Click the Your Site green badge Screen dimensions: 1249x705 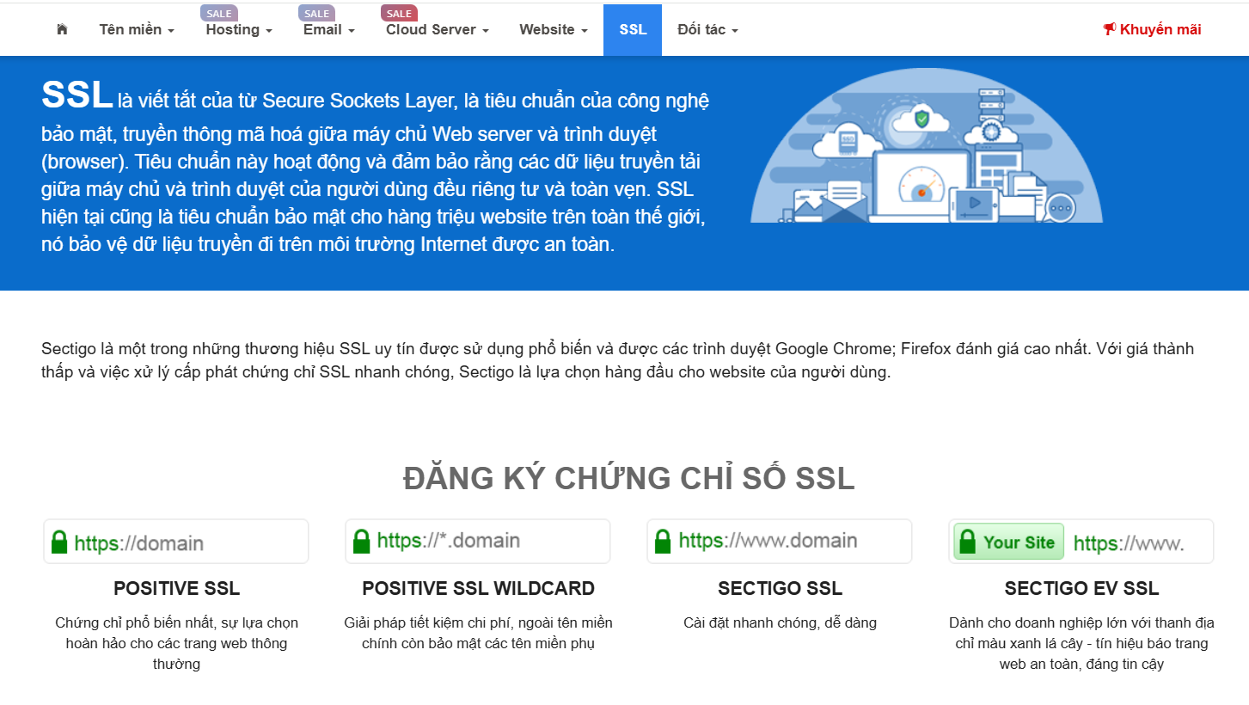[x=1009, y=542]
